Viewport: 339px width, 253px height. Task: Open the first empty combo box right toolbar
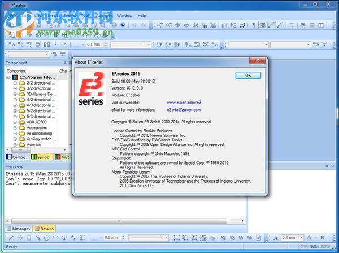[248, 45]
